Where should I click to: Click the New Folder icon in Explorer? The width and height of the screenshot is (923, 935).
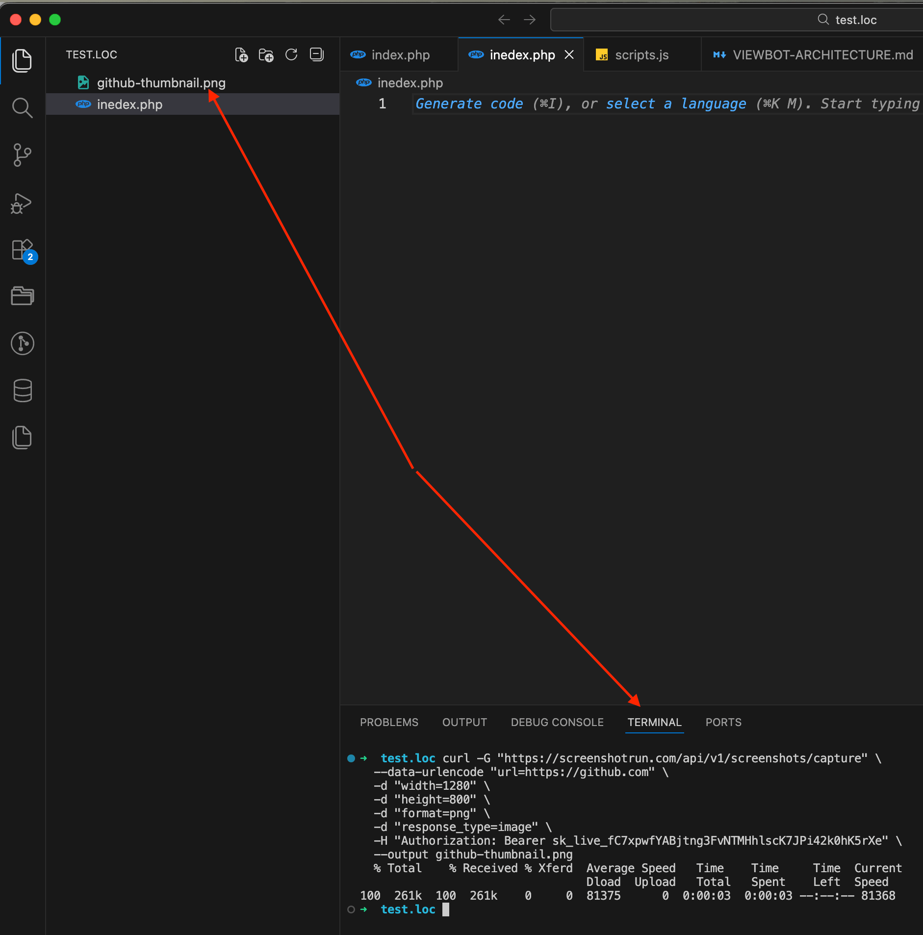pyautogui.click(x=266, y=55)
